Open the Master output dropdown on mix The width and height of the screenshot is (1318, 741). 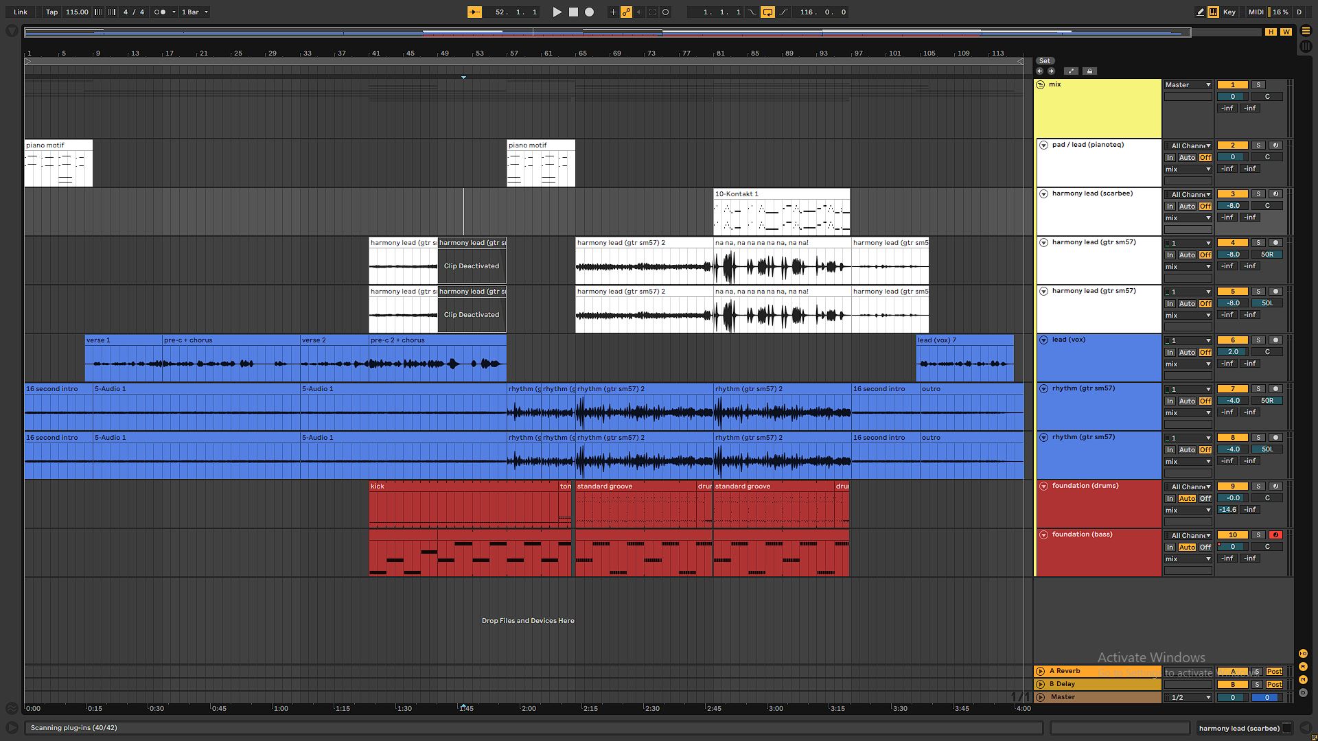coord(1188,85)
